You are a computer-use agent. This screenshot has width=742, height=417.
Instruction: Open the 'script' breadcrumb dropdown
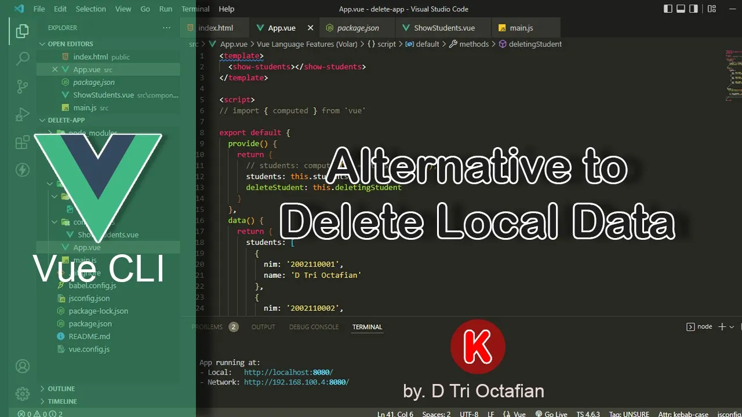[x=382, y=44]
